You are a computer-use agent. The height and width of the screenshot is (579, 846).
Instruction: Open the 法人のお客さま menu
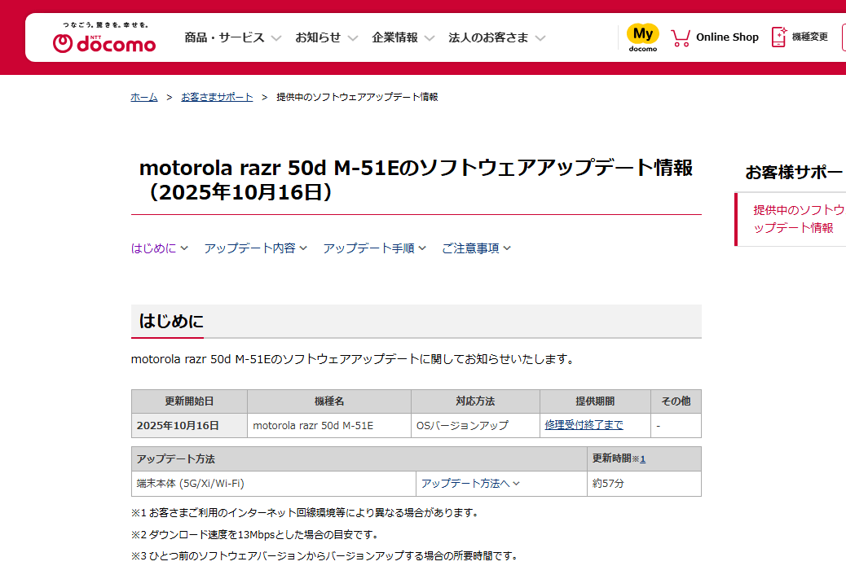(x=496, y=37)
